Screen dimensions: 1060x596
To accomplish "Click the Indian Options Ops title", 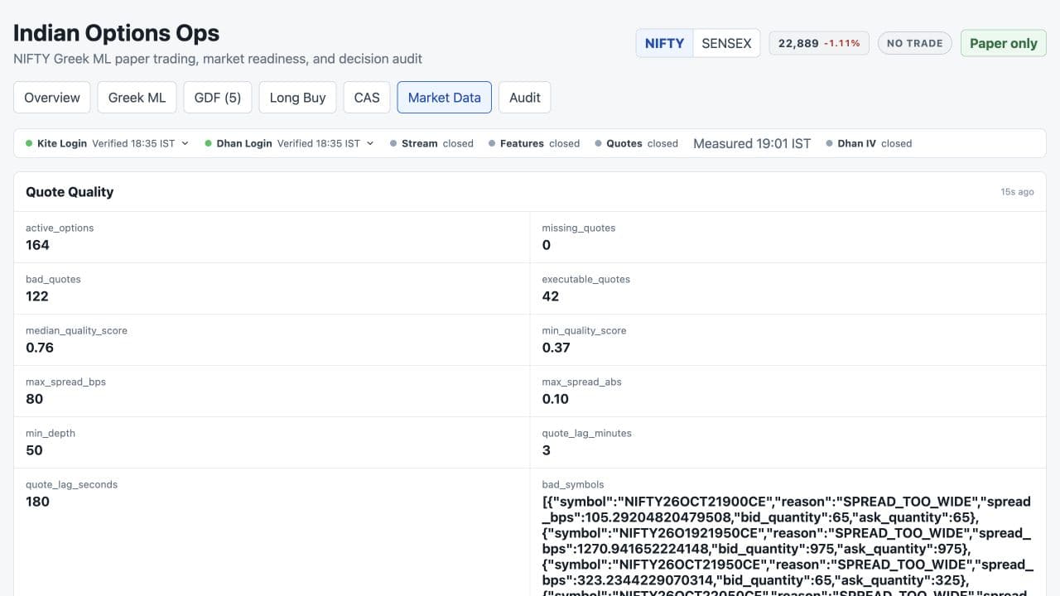I will tap(117, 33).
